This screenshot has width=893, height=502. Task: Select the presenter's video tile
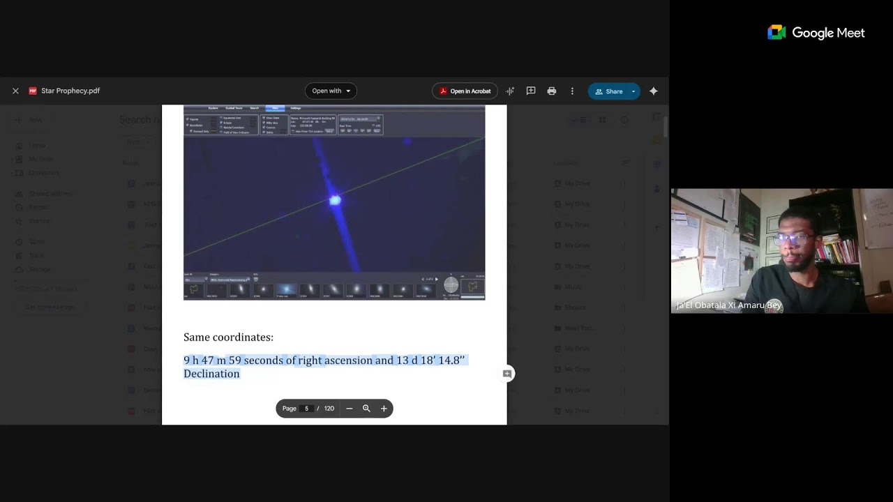pos(781,251)
